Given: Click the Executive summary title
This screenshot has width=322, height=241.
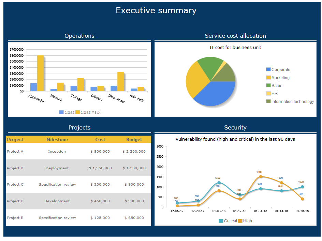Looking at the screenshot, I should pyautogui.click(x=156, y=11).
